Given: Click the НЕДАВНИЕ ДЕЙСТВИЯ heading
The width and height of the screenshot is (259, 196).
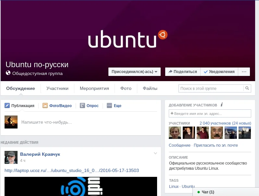Looking at the screenshot, I should [x=19, y=142].
